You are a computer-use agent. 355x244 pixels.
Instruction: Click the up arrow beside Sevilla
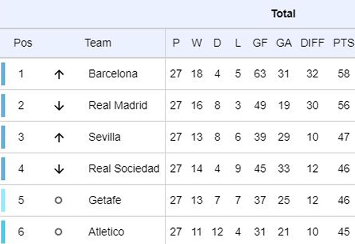59,137
